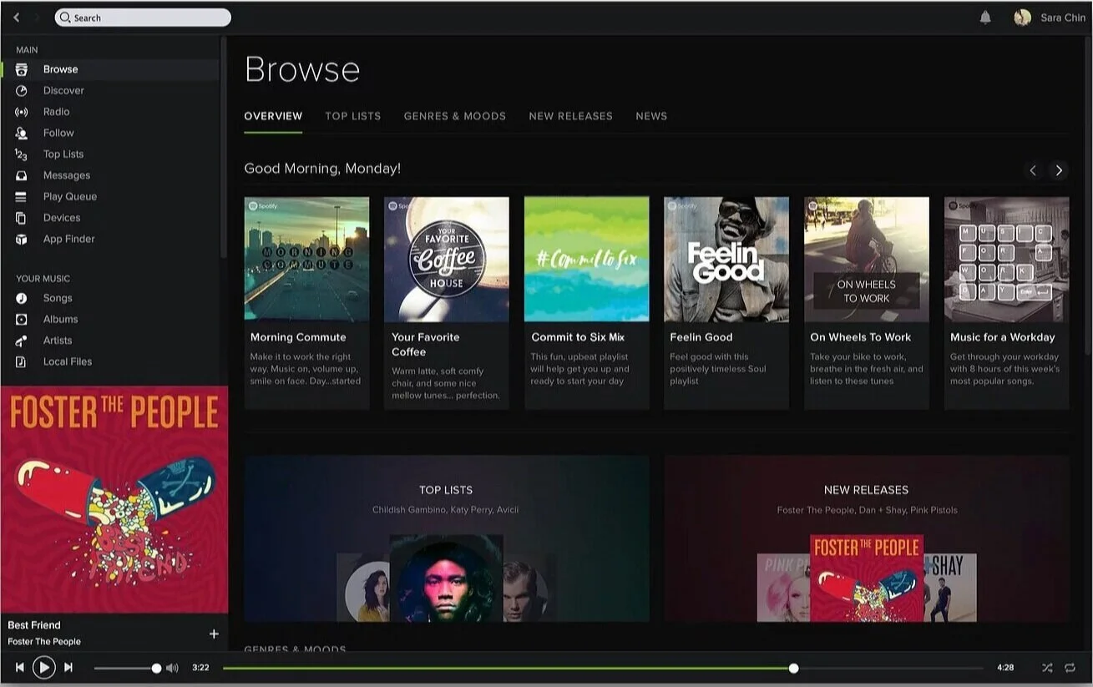Click the Songs music note icon
Screen dimensions: 1093x687
22,298
